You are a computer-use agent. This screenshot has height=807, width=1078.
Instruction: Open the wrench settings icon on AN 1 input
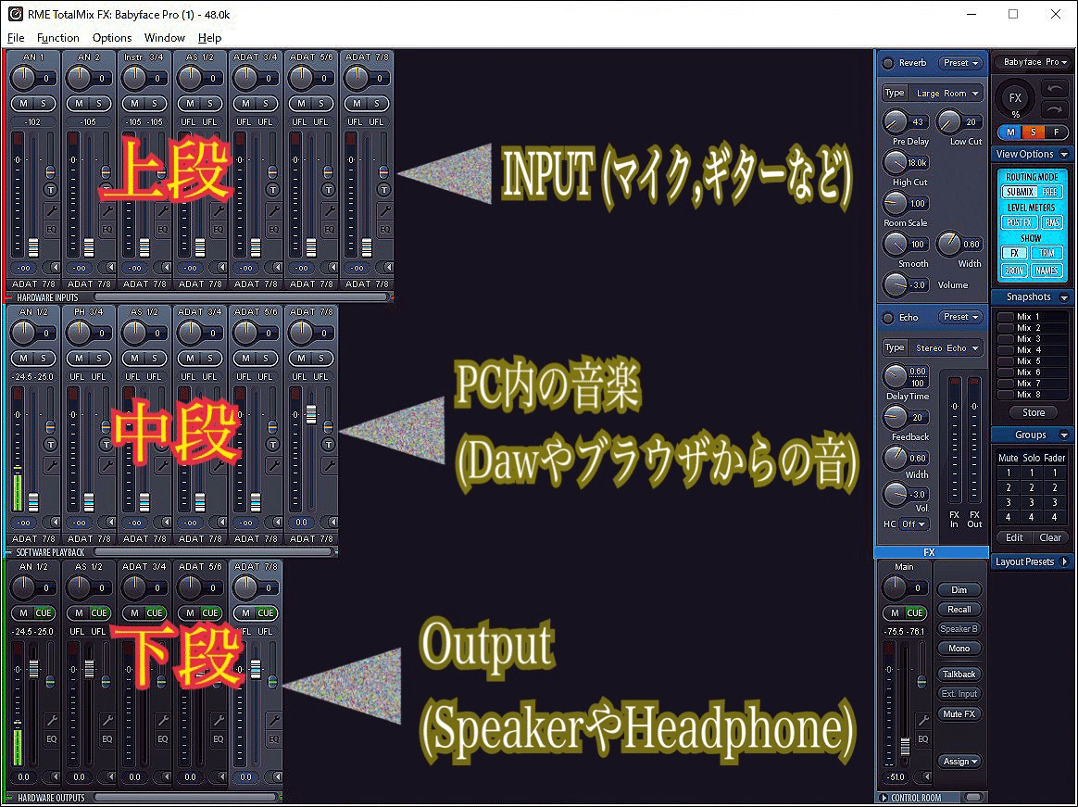coord(53,210)
